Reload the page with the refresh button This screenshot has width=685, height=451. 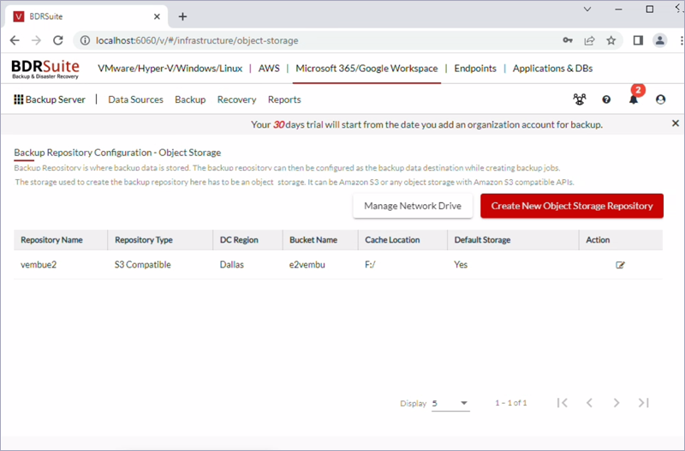pyautogui.click(x=57, y=40)
